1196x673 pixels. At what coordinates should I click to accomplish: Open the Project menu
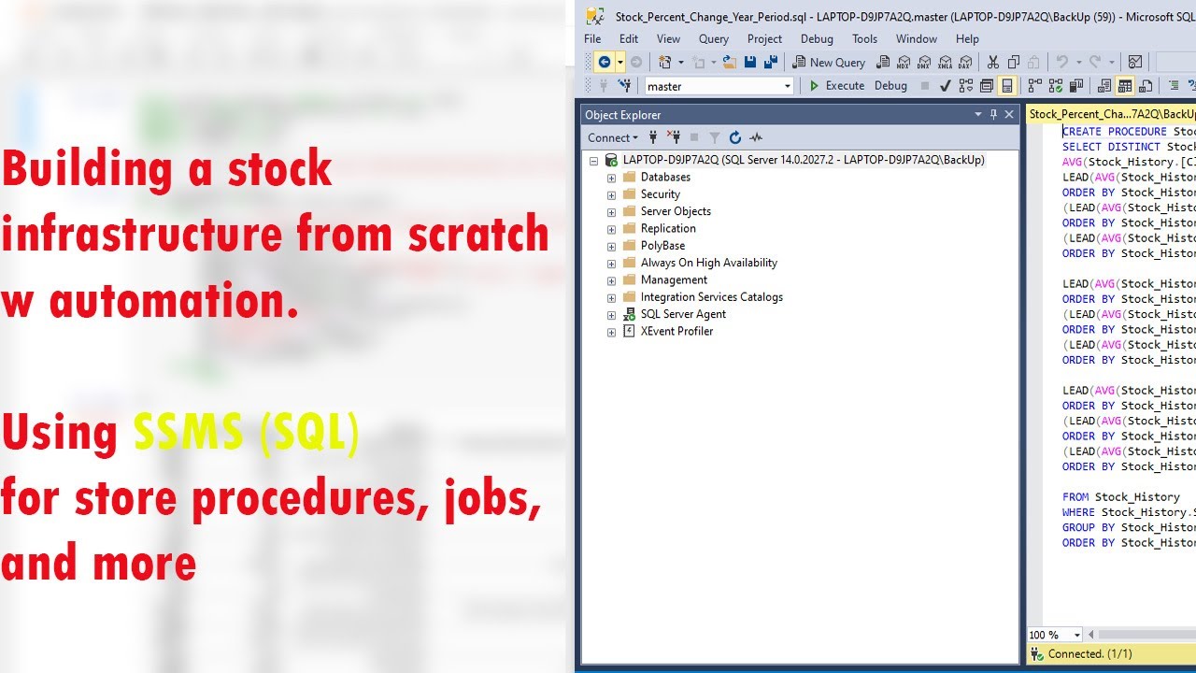(x=764, y=39)
